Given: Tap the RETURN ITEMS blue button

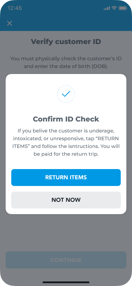Looking at the screenshot, I should pyautogui.click(x=66, y=178).
